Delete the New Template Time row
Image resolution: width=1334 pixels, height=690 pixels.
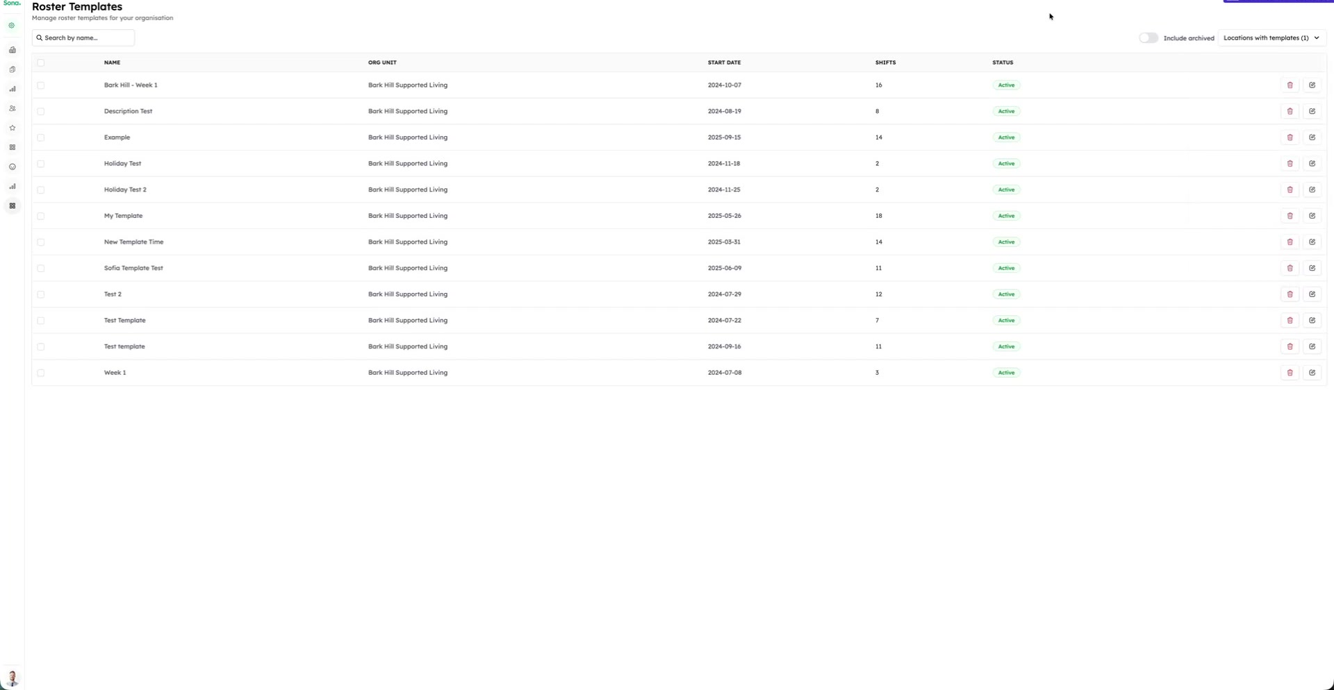click(1290, 242)
